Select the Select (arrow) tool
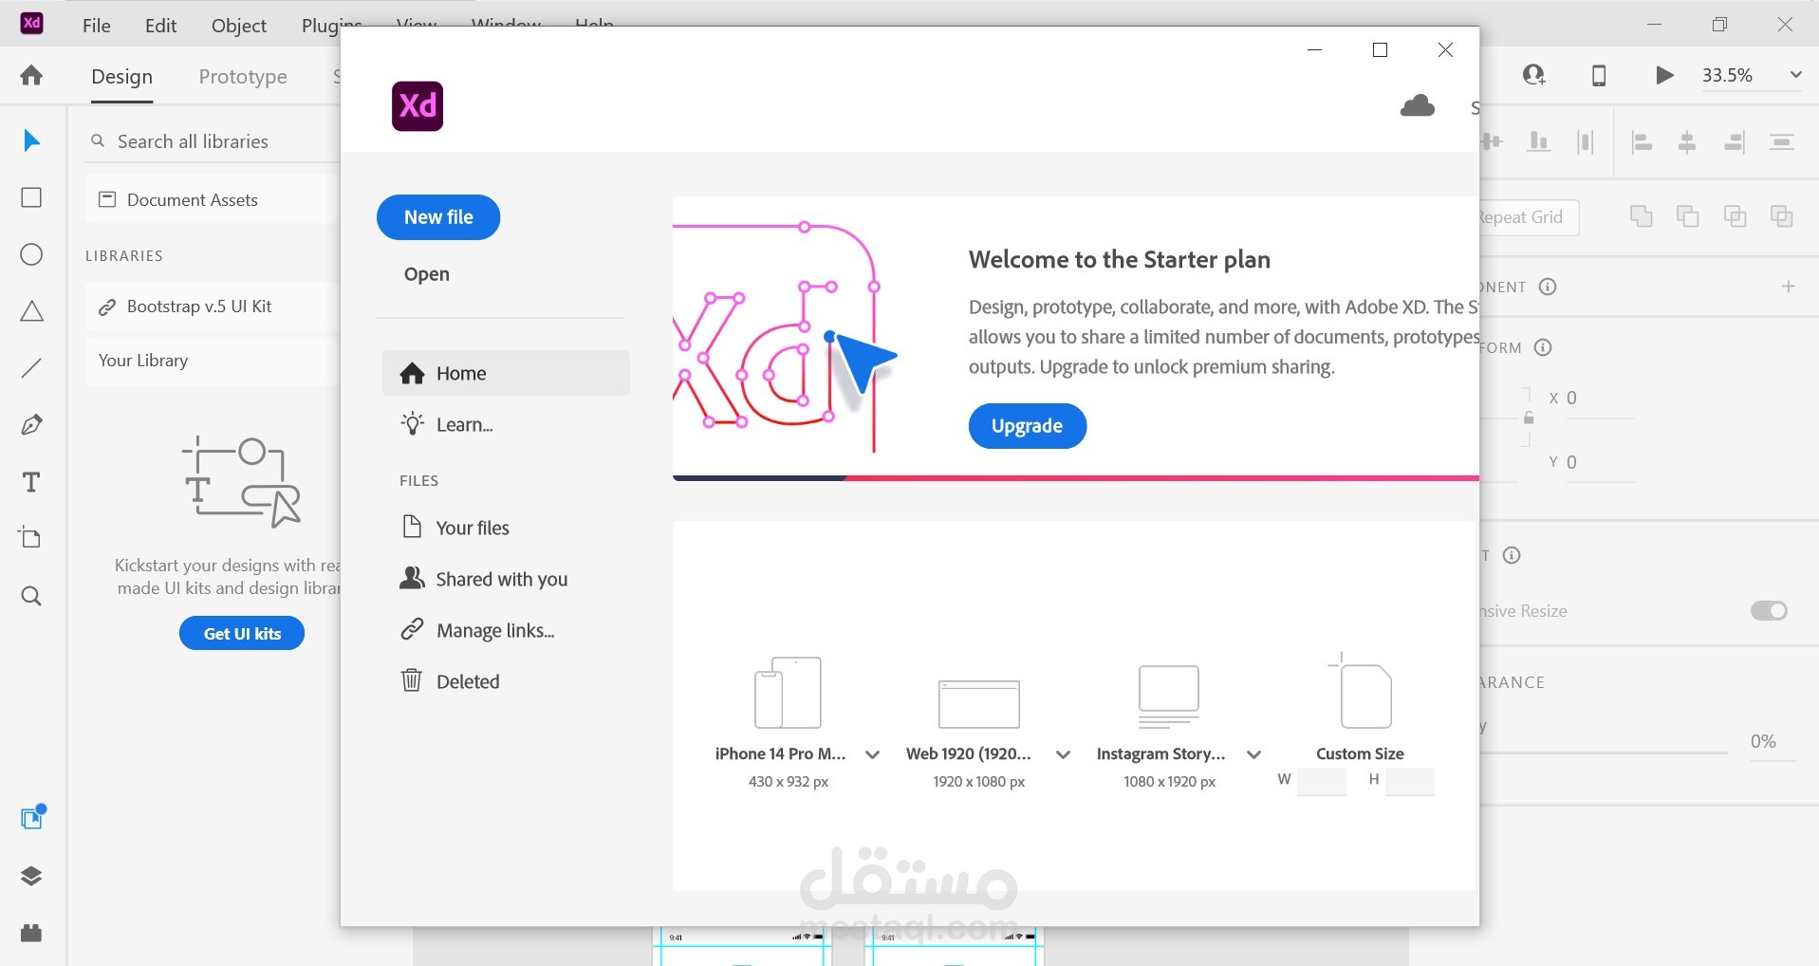The width and height of the screenshot is (1819, 966). (31, 140)
